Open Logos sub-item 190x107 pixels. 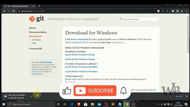click(34, 43)
